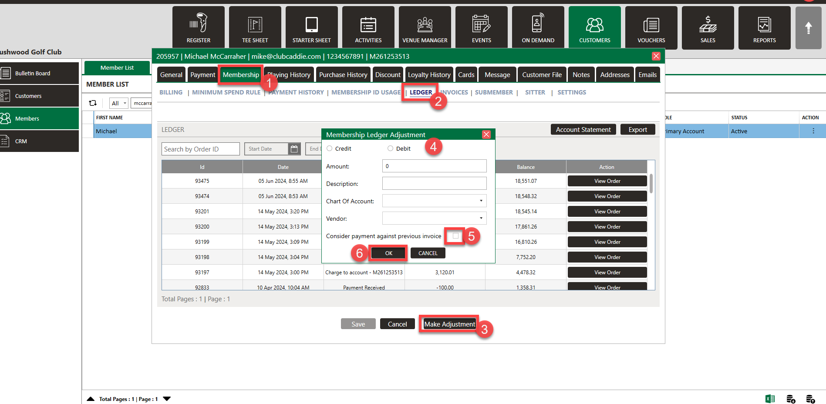Open Customers in the left sidebar
This screenshot has width=826, height=404.
39,96
